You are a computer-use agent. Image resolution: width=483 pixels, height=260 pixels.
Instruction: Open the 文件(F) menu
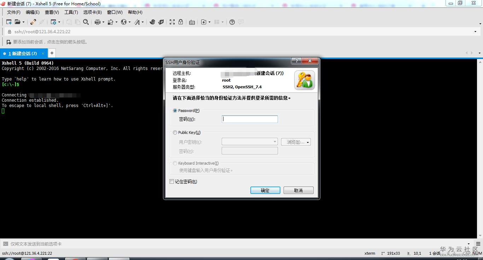(x=14, y=12)
